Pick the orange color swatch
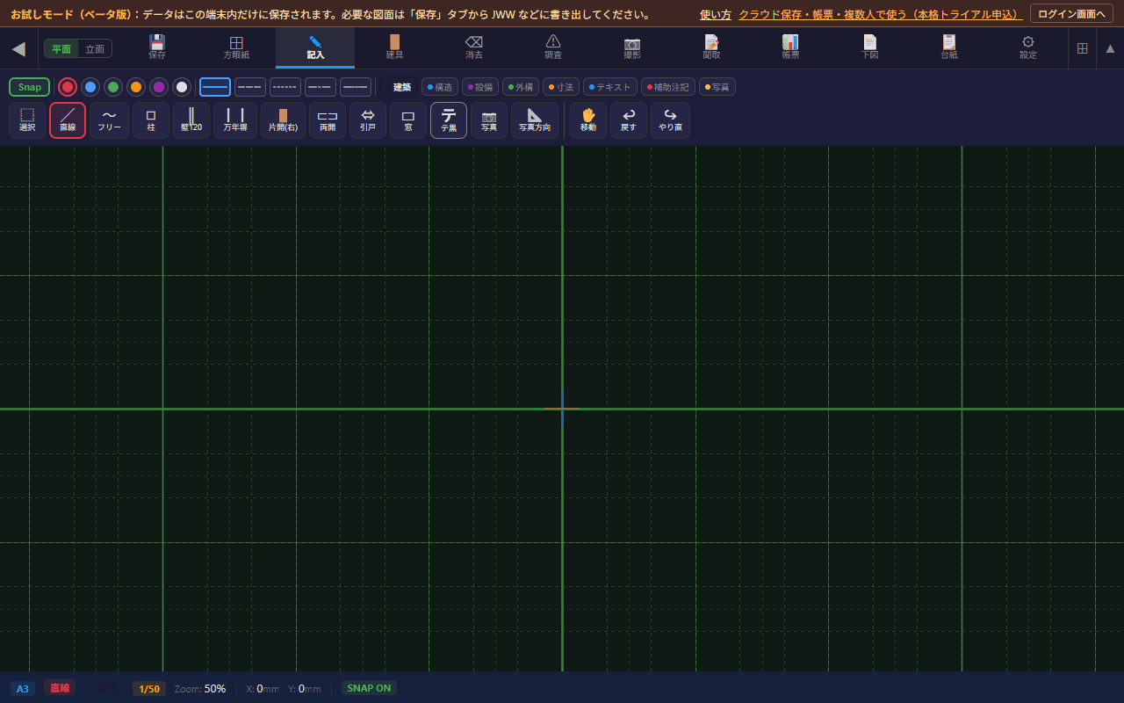This screenshot has height=703, width=1124. coord(136,87)
